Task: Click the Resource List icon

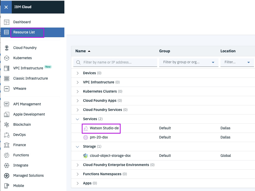Action: click(6, 32)
